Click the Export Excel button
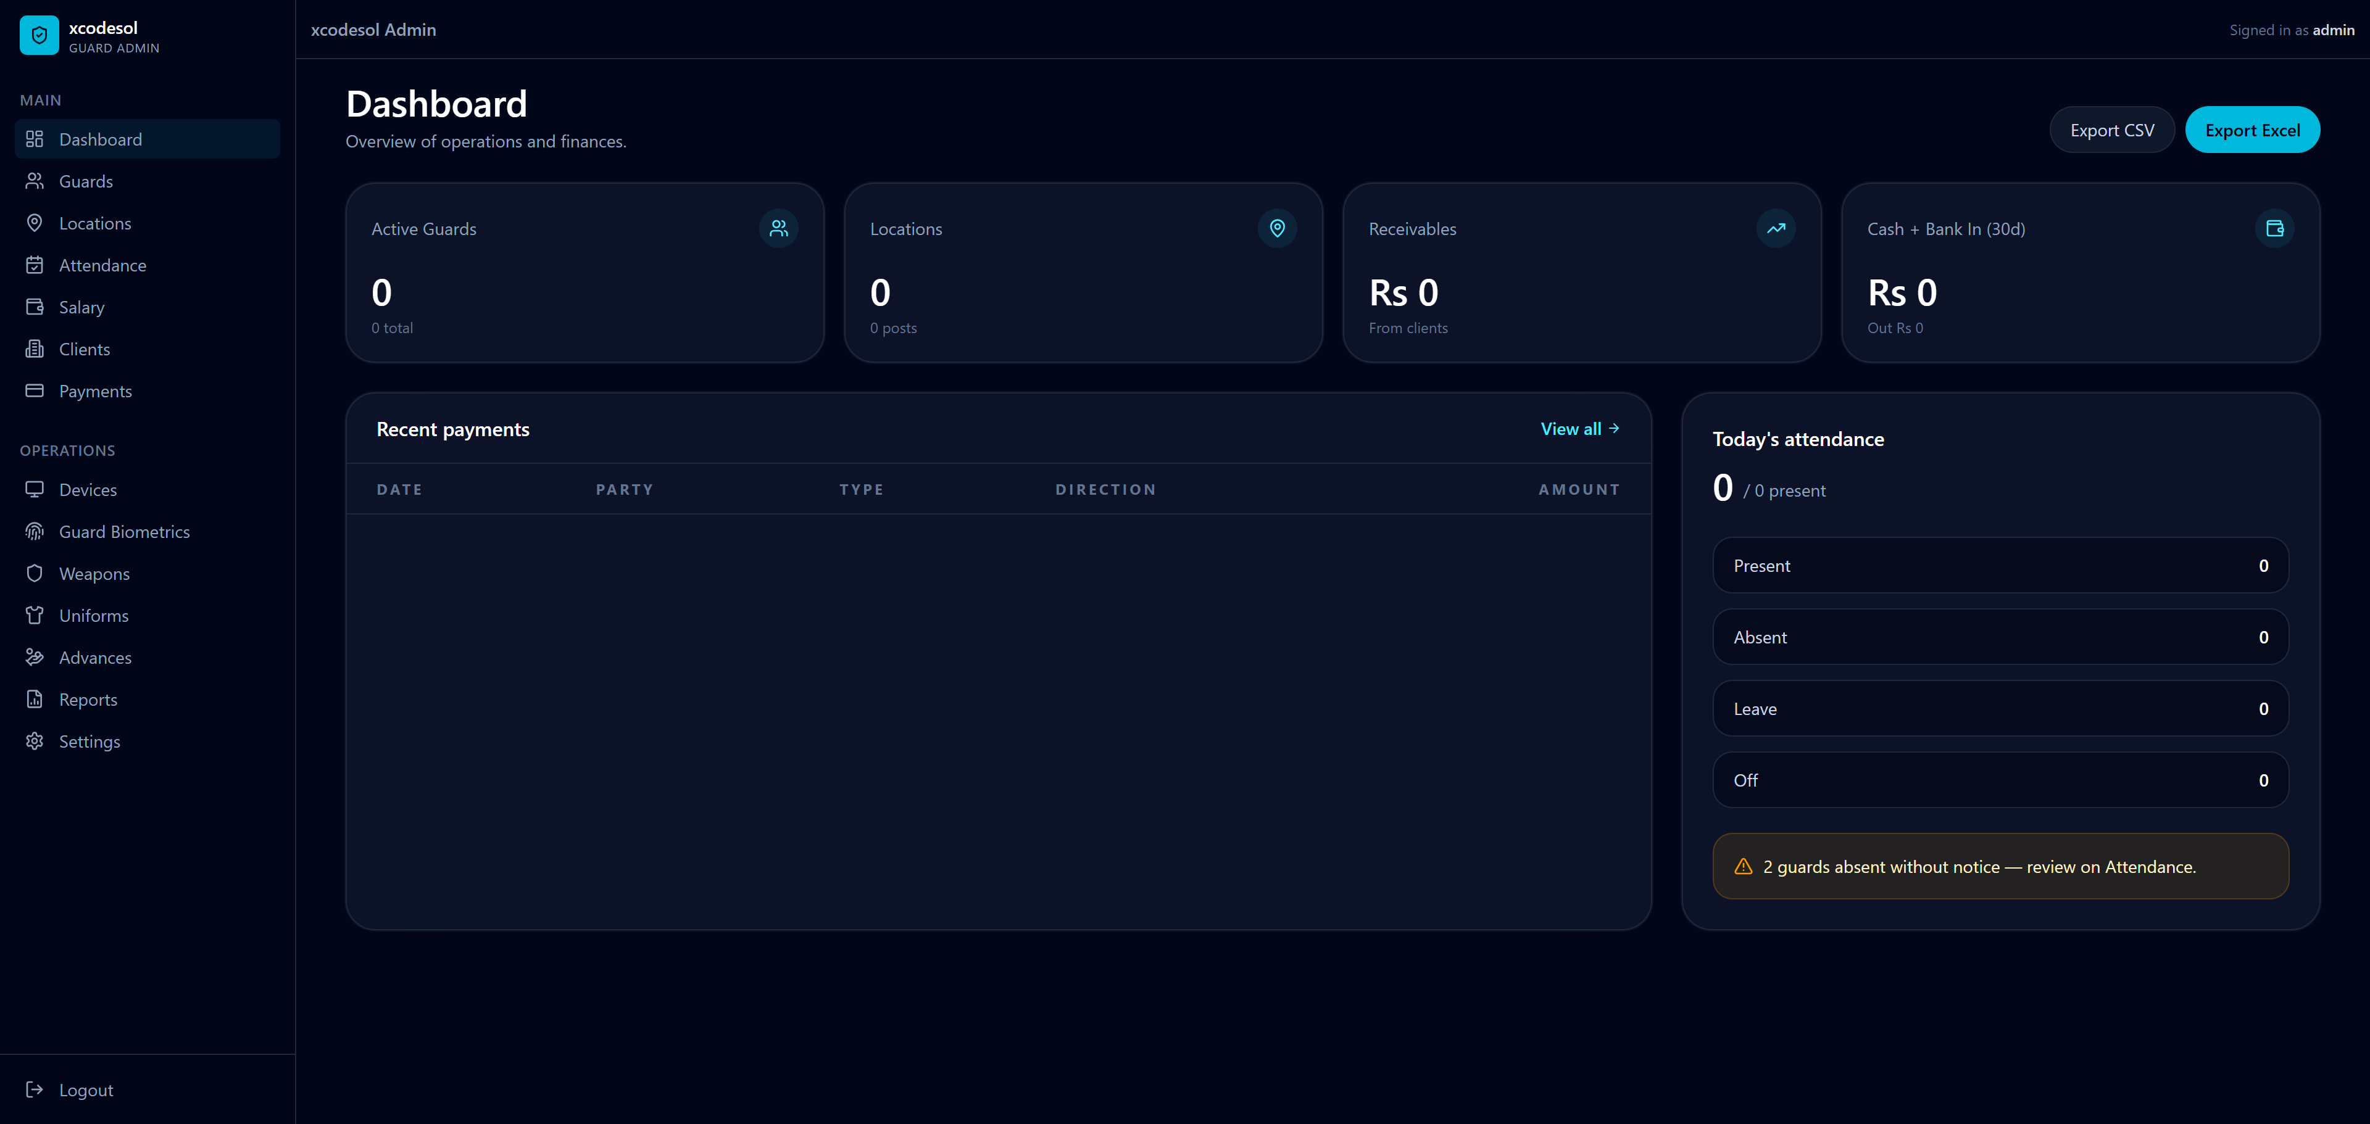Viewport: 2370px width, 1124px height. 2252,130
